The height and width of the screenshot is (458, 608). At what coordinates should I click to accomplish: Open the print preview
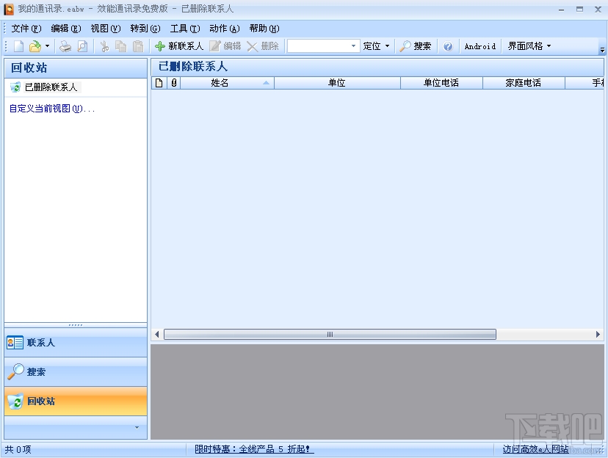pyautogui.click(x=81, y=46)
